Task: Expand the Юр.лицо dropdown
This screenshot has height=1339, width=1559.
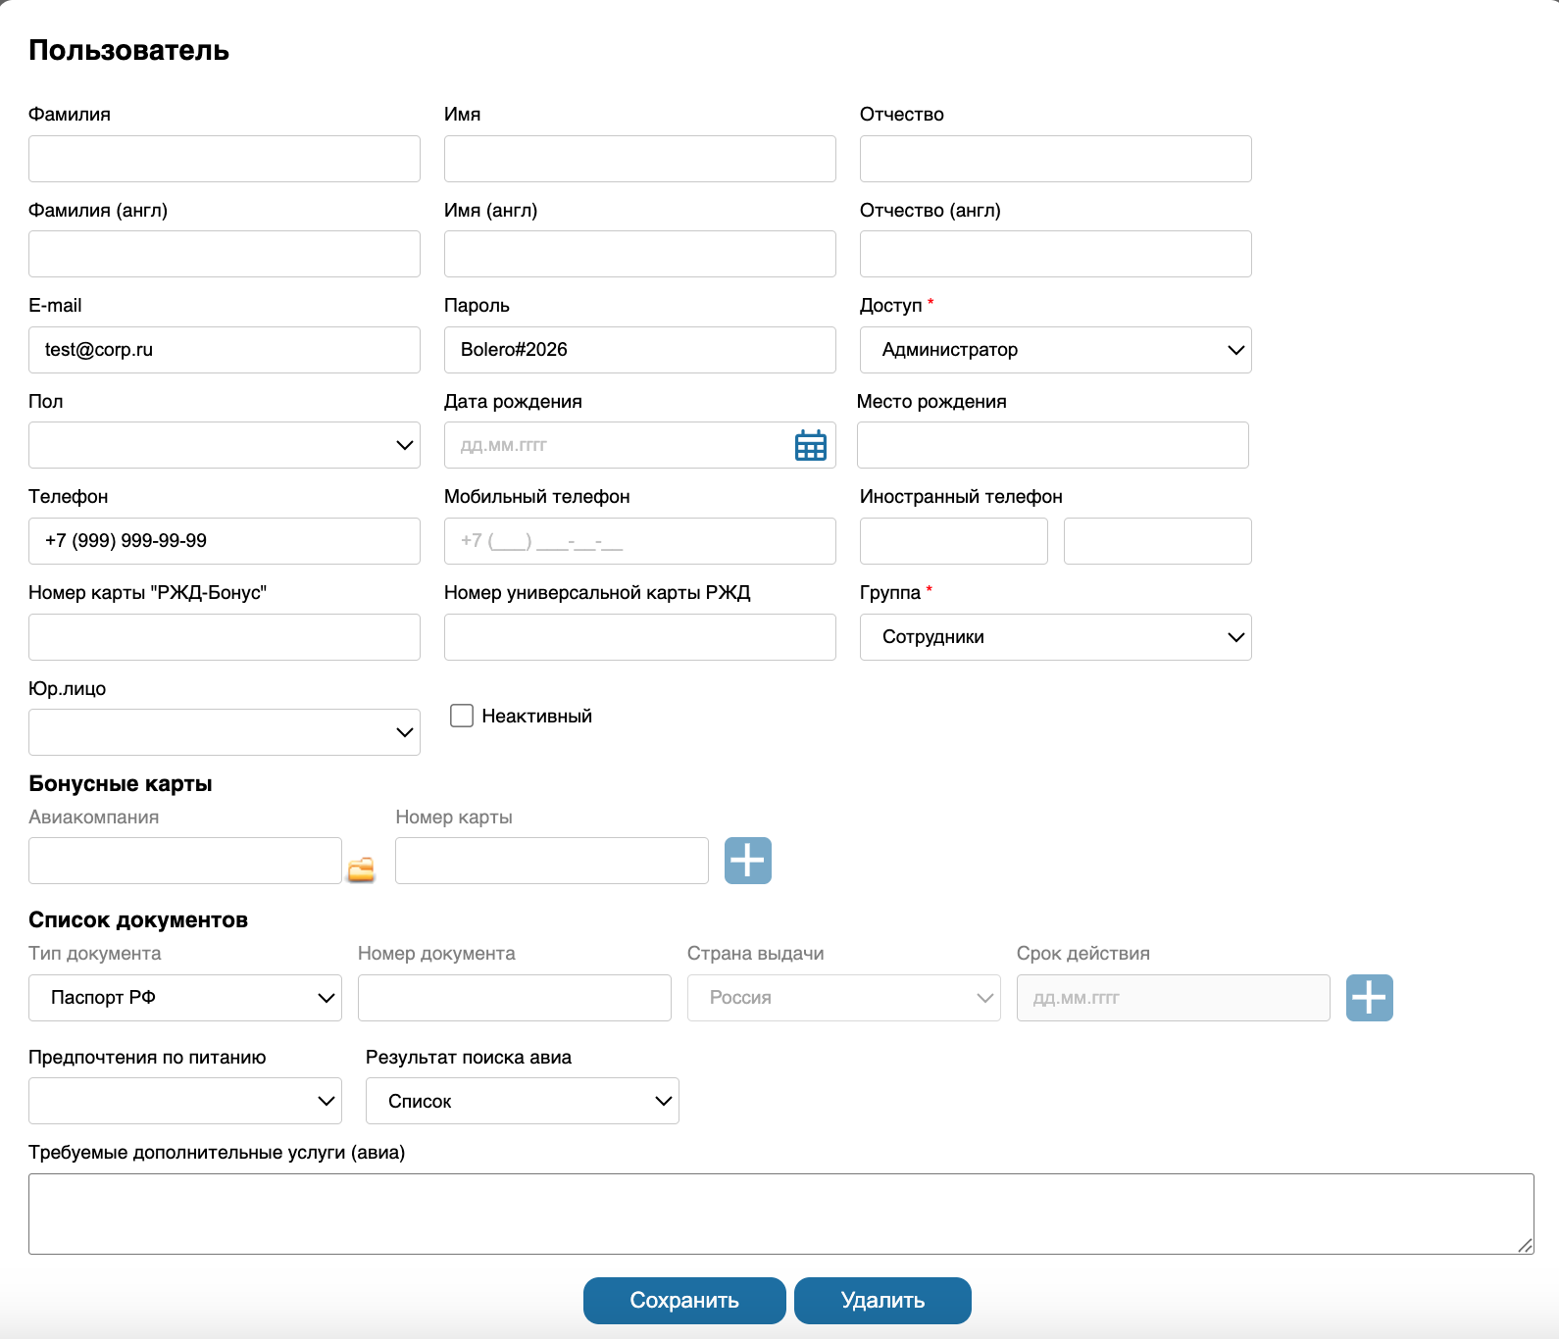Action: (x=225, y=732)
